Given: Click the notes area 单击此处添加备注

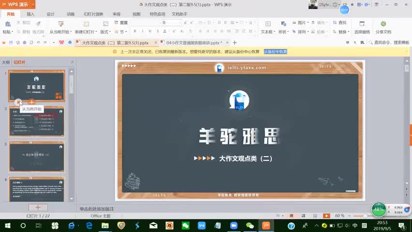Looking at the screenshot, I should [x=97, y=209].
